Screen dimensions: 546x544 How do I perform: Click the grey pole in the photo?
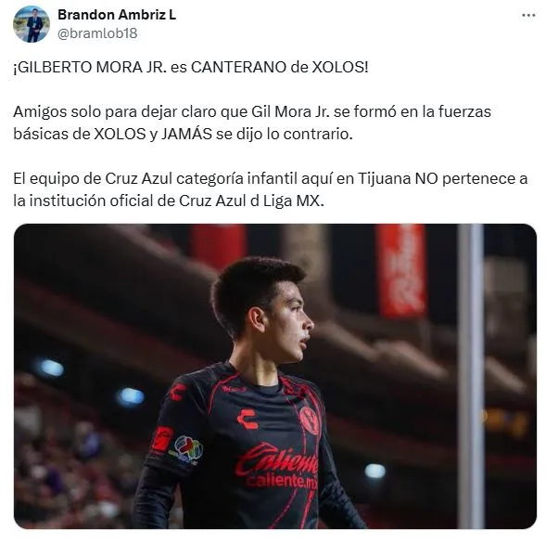(x=470, y=376)
